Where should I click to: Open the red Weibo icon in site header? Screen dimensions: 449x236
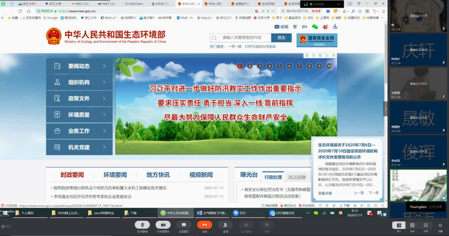(x=325, y=27)
